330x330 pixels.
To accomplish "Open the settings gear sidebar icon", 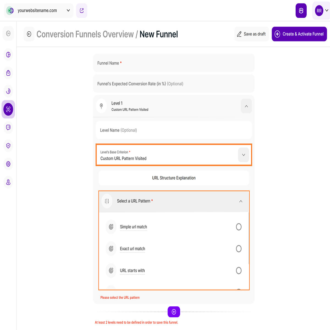I will (8, 164).
